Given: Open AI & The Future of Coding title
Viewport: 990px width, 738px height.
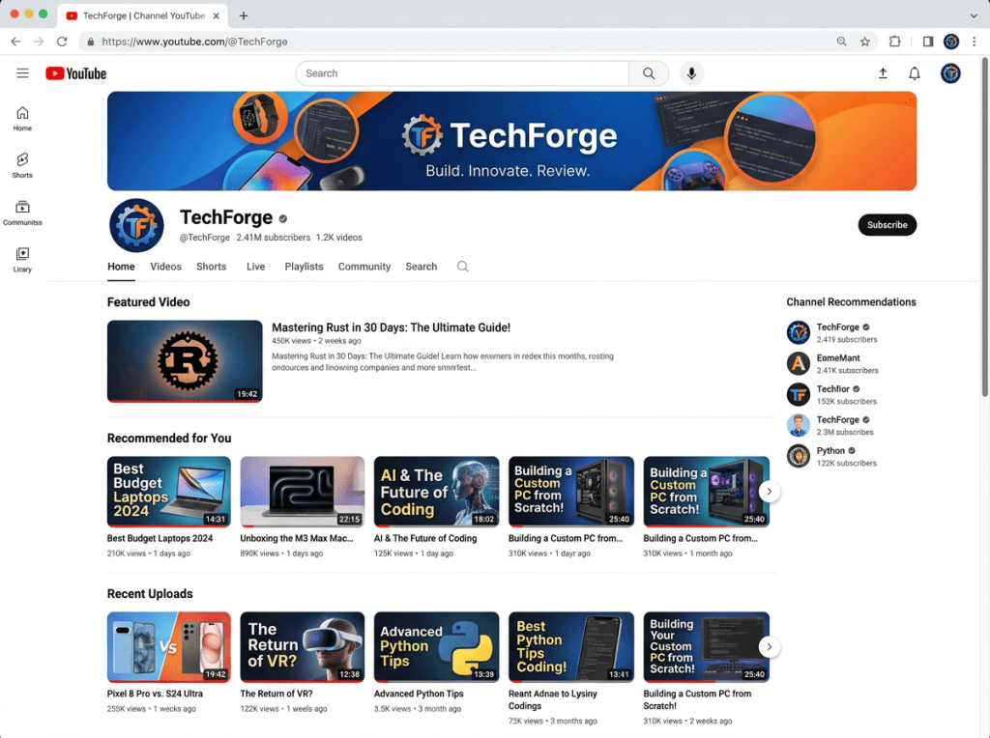Looking at the screenshot, I should pos(425,538).
